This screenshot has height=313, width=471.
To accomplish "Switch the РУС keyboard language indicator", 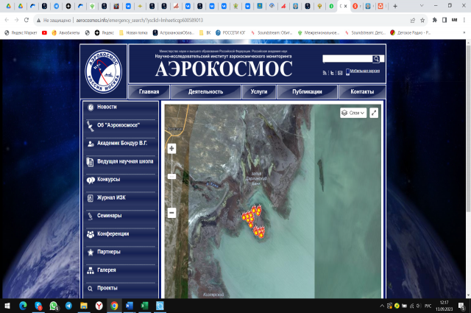I will click(428, 306).
